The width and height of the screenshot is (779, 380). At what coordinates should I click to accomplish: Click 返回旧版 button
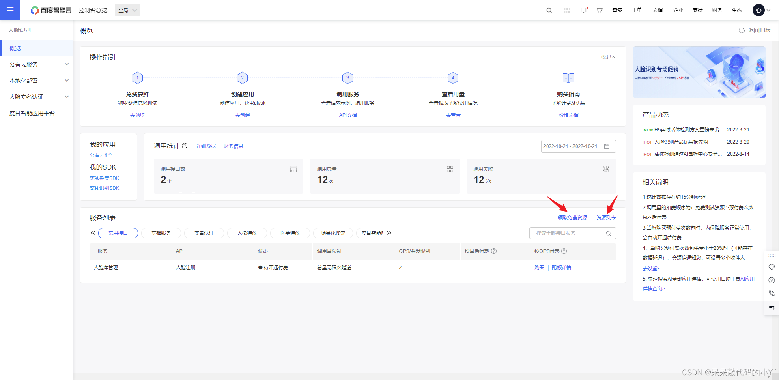coord(759,30)
